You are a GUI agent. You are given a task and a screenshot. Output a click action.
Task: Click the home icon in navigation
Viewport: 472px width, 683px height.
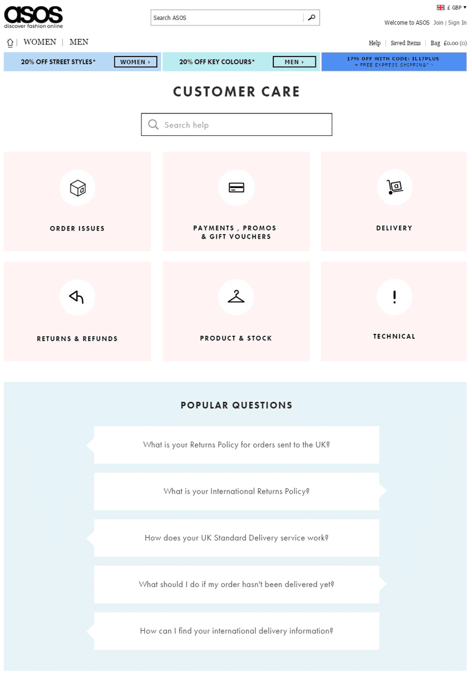pos(10,42)
